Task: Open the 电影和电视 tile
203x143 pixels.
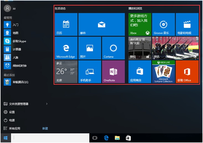Action: 187,24
